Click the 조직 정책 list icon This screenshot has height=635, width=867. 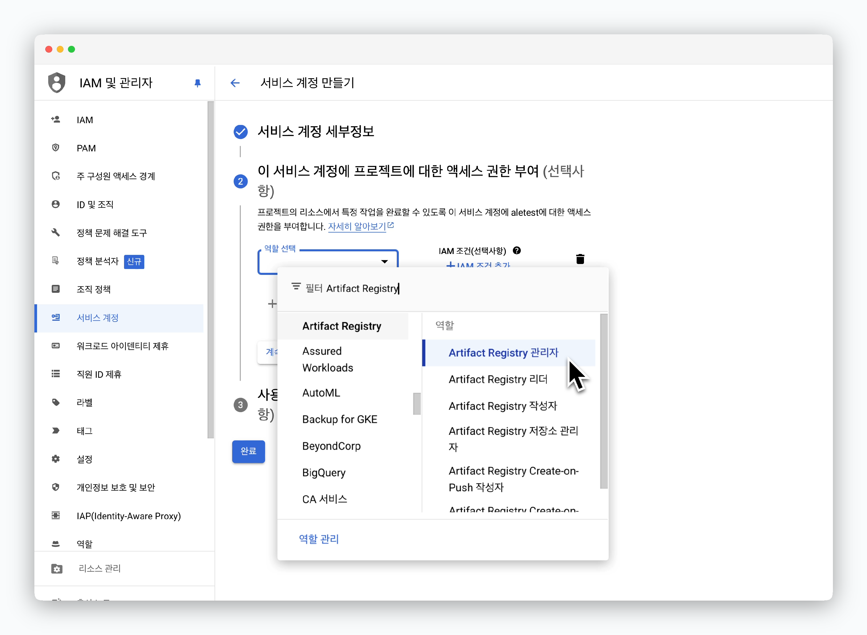[56, 289]
